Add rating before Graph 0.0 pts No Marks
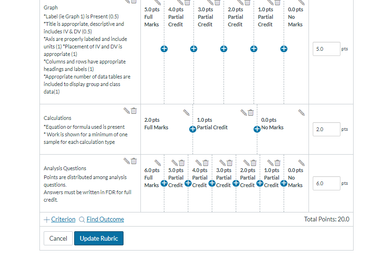The width and height of the screenshot is (386, 259). coord(284,48)
